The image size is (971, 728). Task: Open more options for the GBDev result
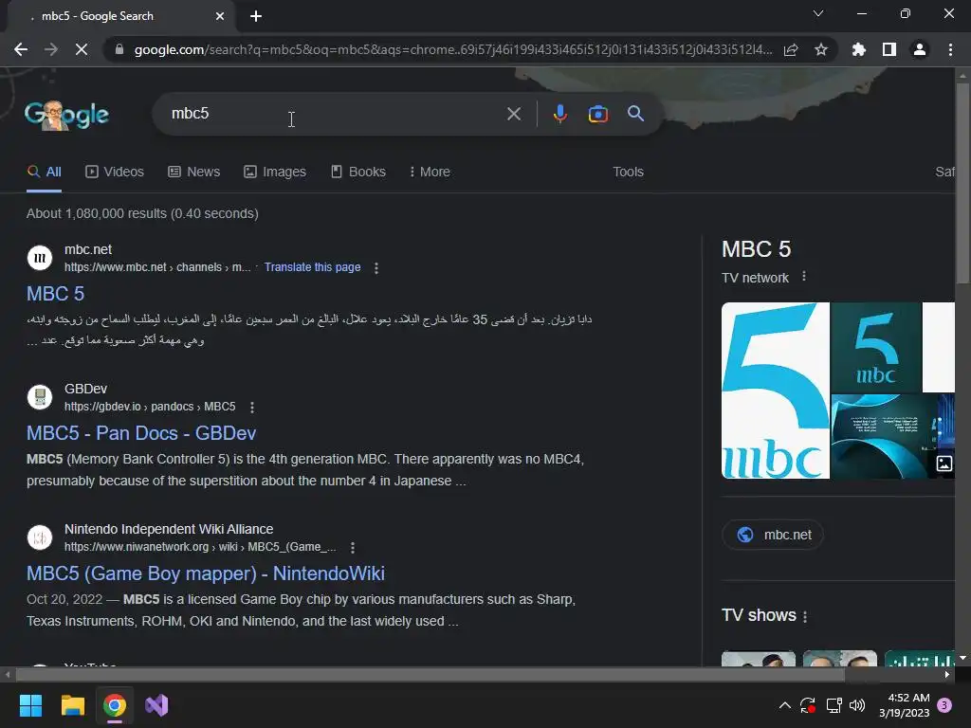pos(251,408)
